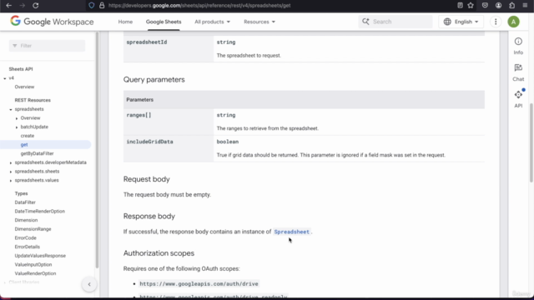Click the spreadsheetId parameter name
The height and width of the screenshot is (300, 534).
coord(147,42)
